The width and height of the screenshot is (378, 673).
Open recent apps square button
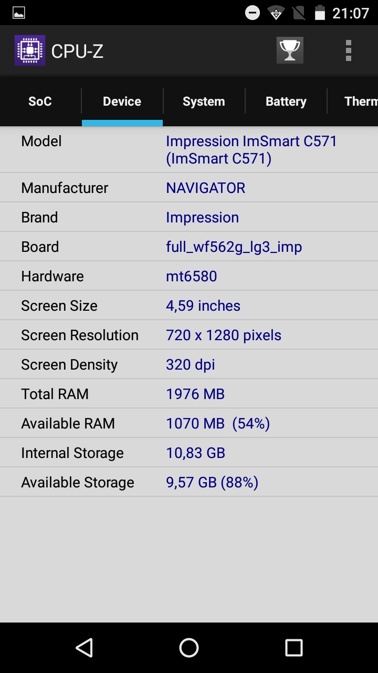[294, 648]
